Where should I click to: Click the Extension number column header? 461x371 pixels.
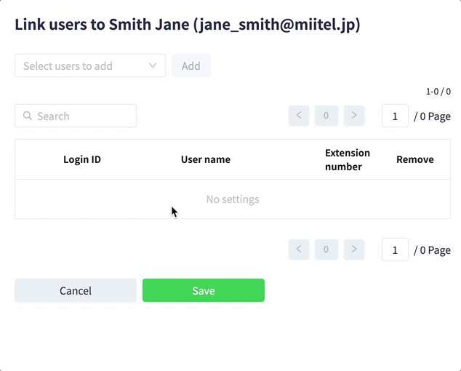(348, 160)
